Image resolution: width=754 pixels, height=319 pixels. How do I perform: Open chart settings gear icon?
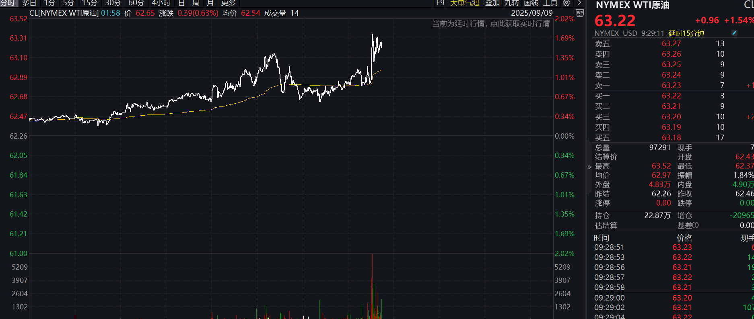[567, 3]
